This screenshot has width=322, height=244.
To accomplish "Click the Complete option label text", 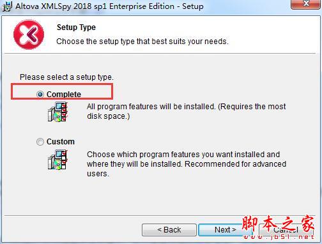I will tap(64, 95).
